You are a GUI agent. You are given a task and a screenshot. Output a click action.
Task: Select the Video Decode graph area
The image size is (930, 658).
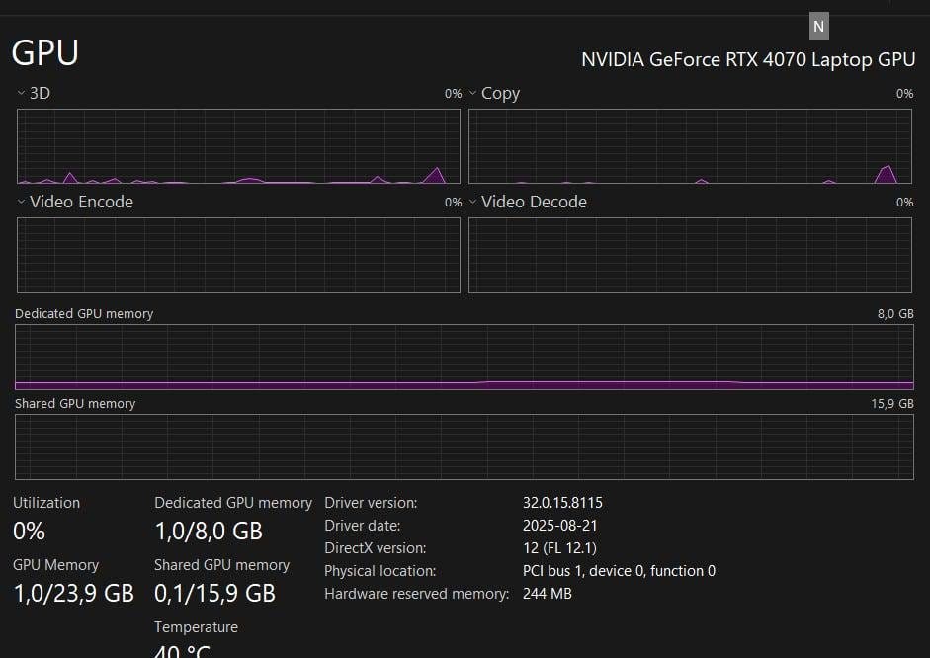690,255
